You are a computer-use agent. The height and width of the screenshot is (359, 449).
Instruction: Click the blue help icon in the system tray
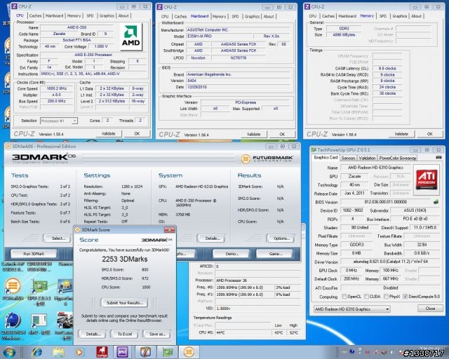352,351
